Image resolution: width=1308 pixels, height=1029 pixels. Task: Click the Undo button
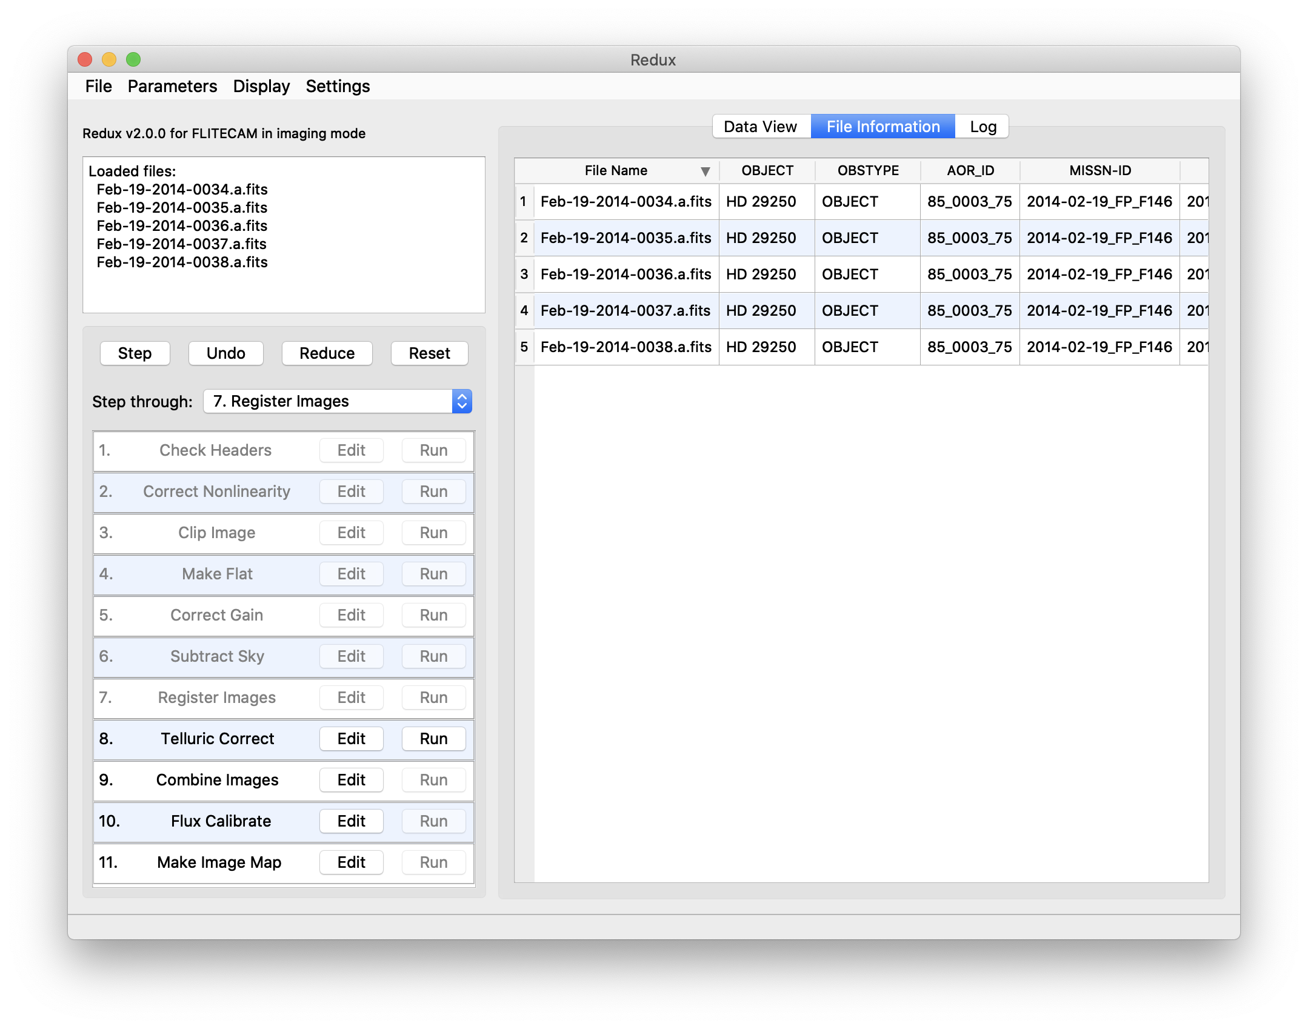[x=225, y=353]
